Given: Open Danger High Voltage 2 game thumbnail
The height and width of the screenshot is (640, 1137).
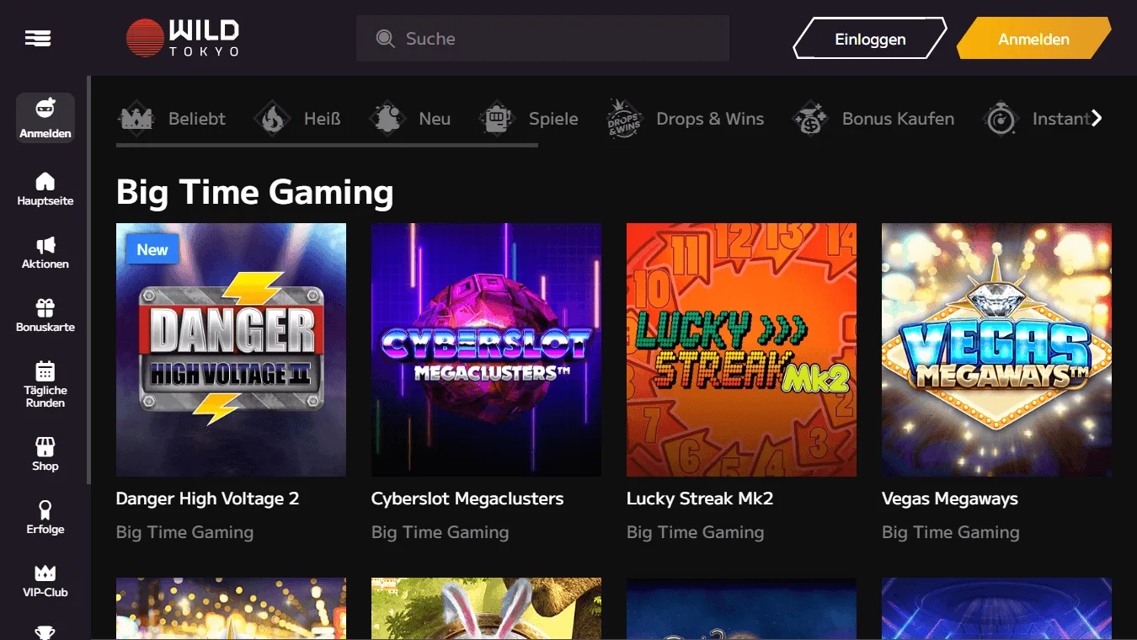Looking at the screenshot, I should click(x=231, y=349).
